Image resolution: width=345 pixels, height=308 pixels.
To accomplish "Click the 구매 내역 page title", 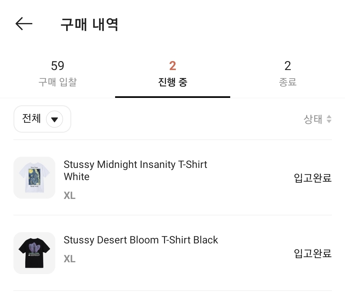I will (89, 24).
